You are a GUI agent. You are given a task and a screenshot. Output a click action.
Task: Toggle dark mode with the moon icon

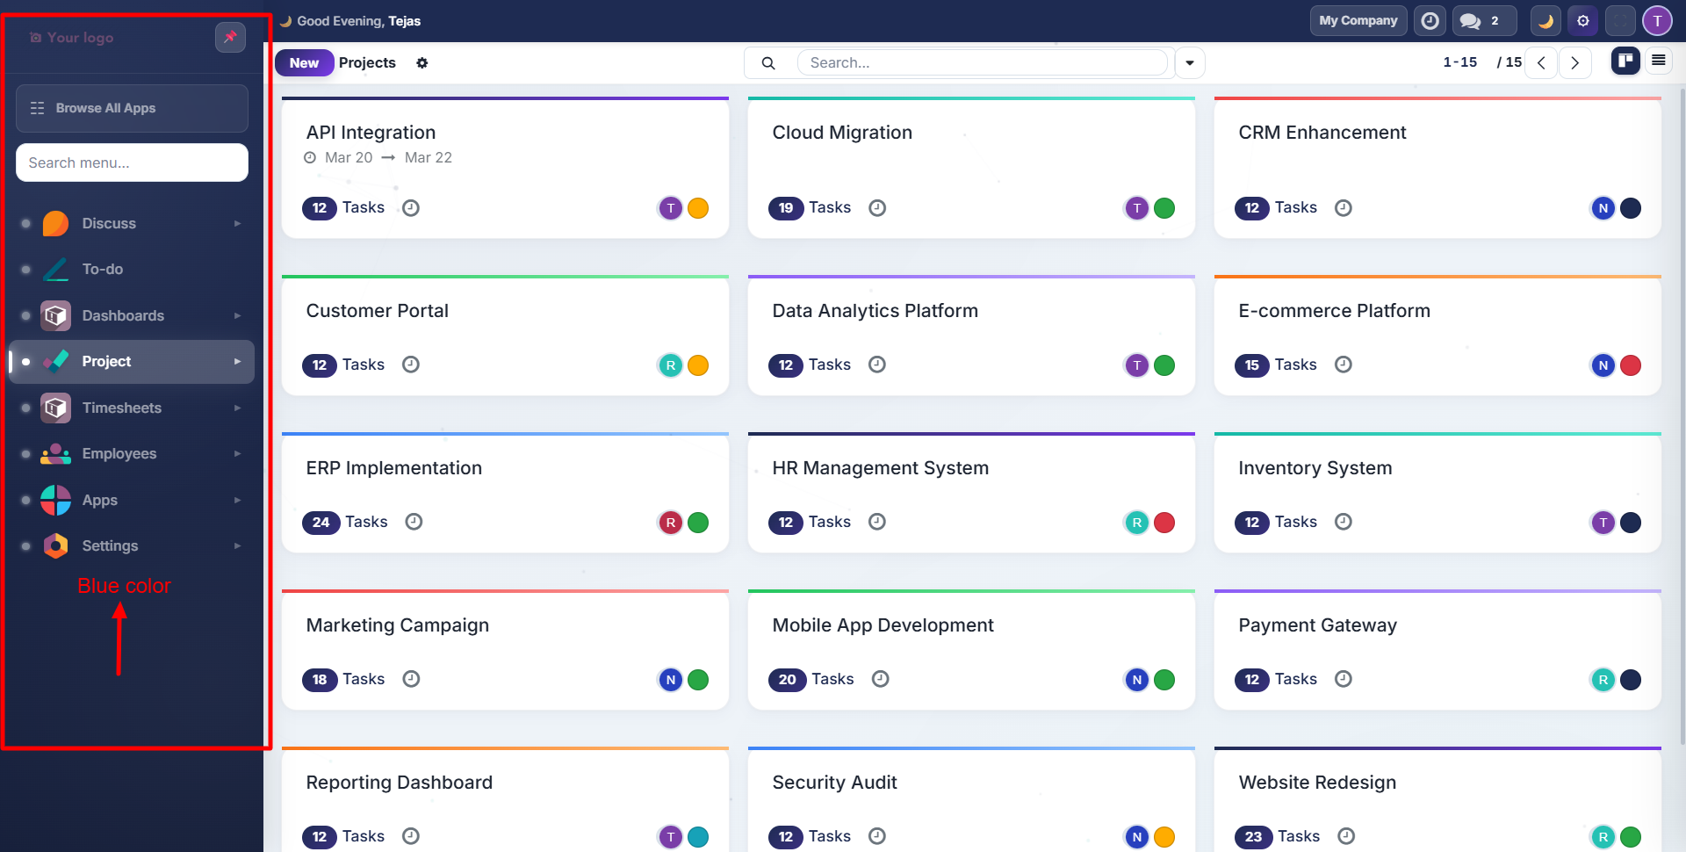1545,21
